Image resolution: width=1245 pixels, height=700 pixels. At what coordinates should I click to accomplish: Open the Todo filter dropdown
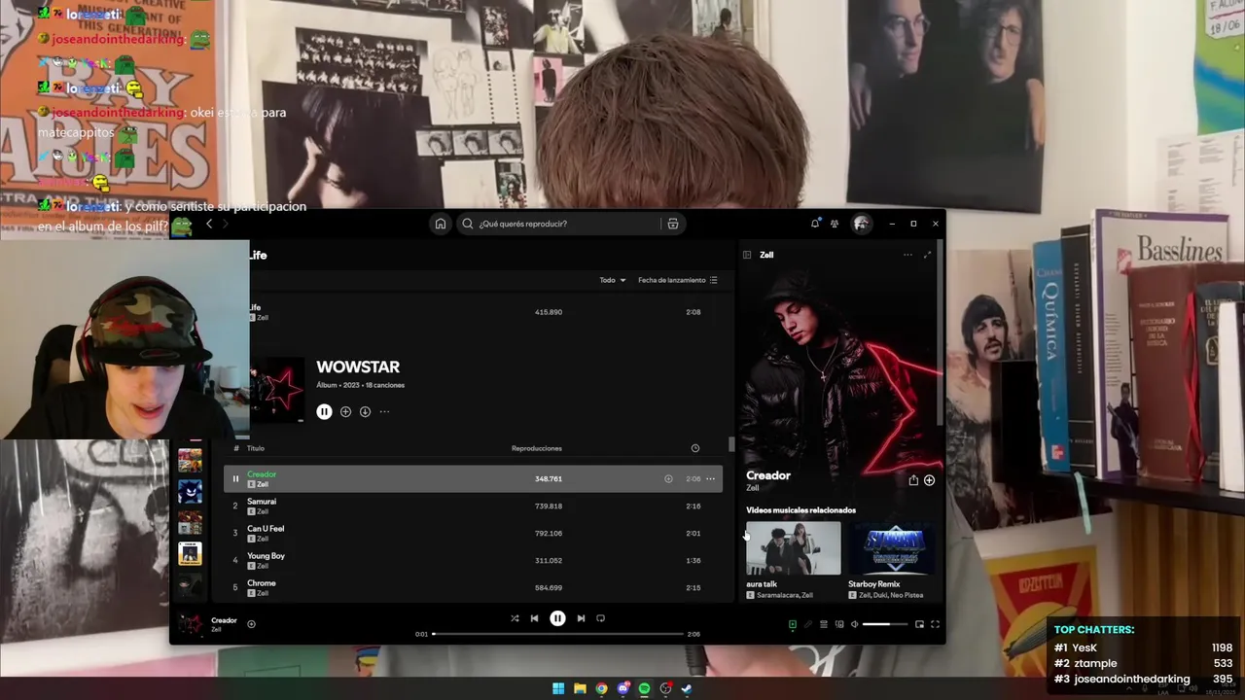613,280
